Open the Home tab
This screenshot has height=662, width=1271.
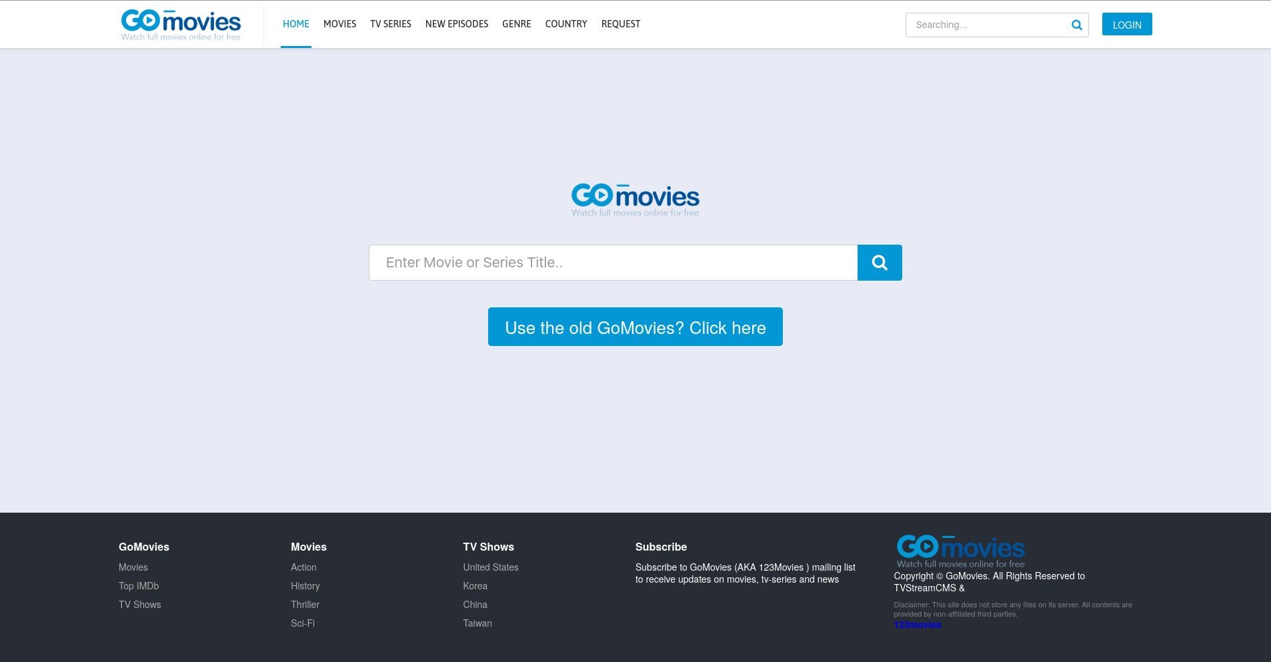coord(296,24)
